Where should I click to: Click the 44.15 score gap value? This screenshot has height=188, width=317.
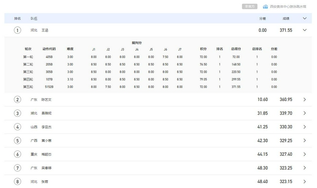(262, 154)
